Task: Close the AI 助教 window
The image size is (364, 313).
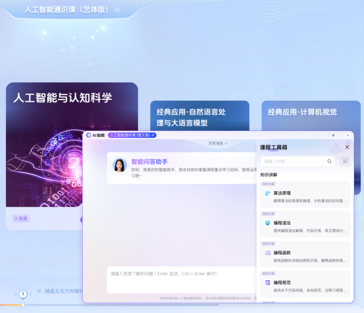Action: pos(348,135)
